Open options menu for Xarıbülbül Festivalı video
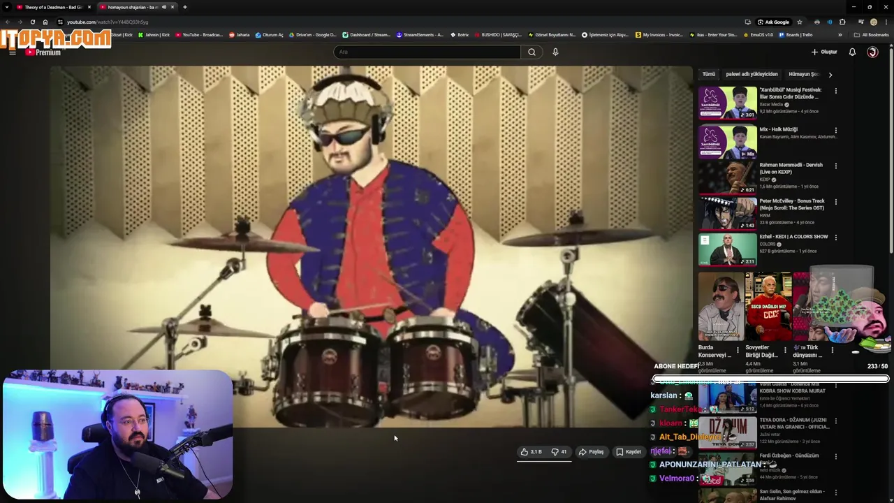The width and height of the screenshot is (894, 503). tap(835, 91)
